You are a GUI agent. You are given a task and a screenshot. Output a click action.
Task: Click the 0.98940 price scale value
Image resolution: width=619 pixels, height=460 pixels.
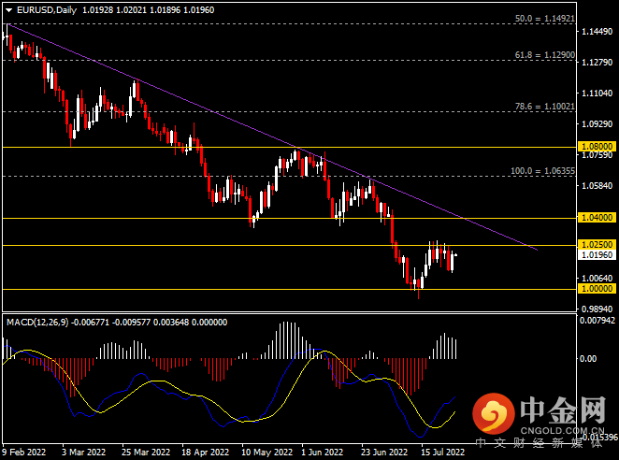click(x=597, y=309)
